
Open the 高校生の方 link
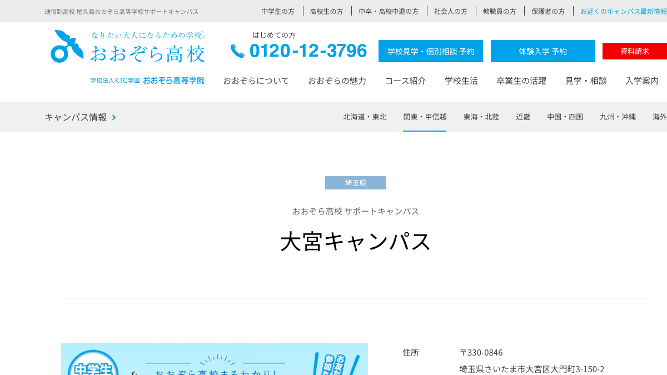click(327, 11)
